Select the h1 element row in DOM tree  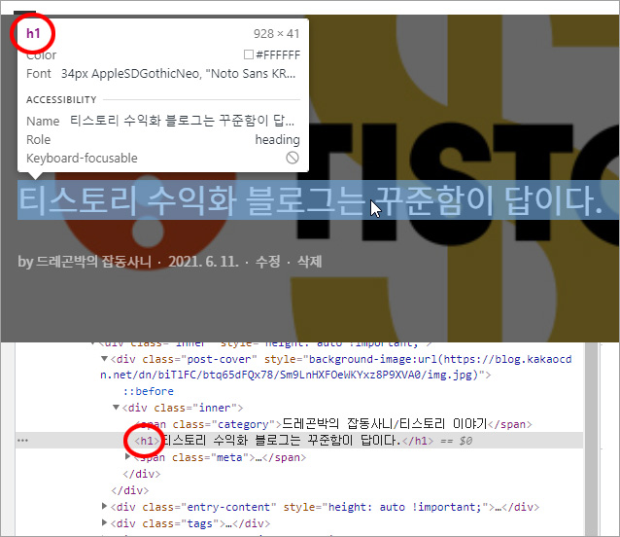tap(299, 441)
